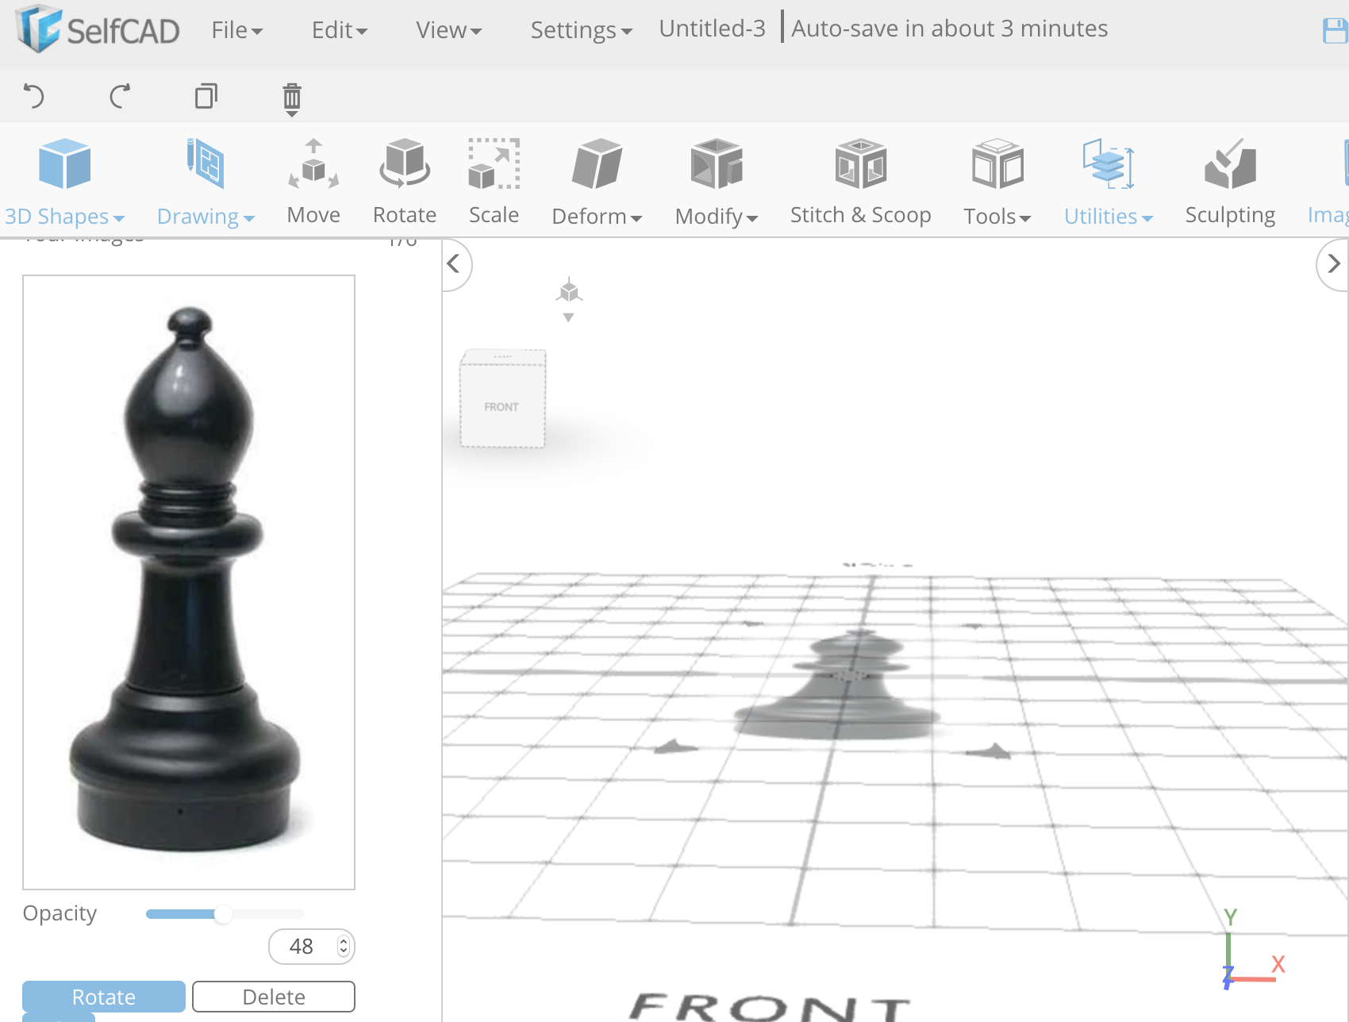Open the Scale tool
1349x1022 pixels.
click(x=494, y=181)
